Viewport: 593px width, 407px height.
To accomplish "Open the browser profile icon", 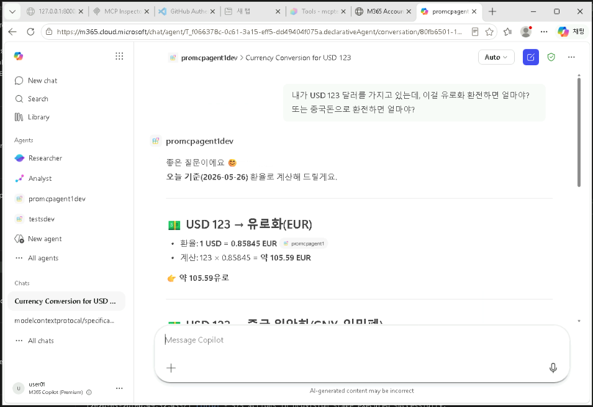I will pyautogui.click(x=526, y=32).
